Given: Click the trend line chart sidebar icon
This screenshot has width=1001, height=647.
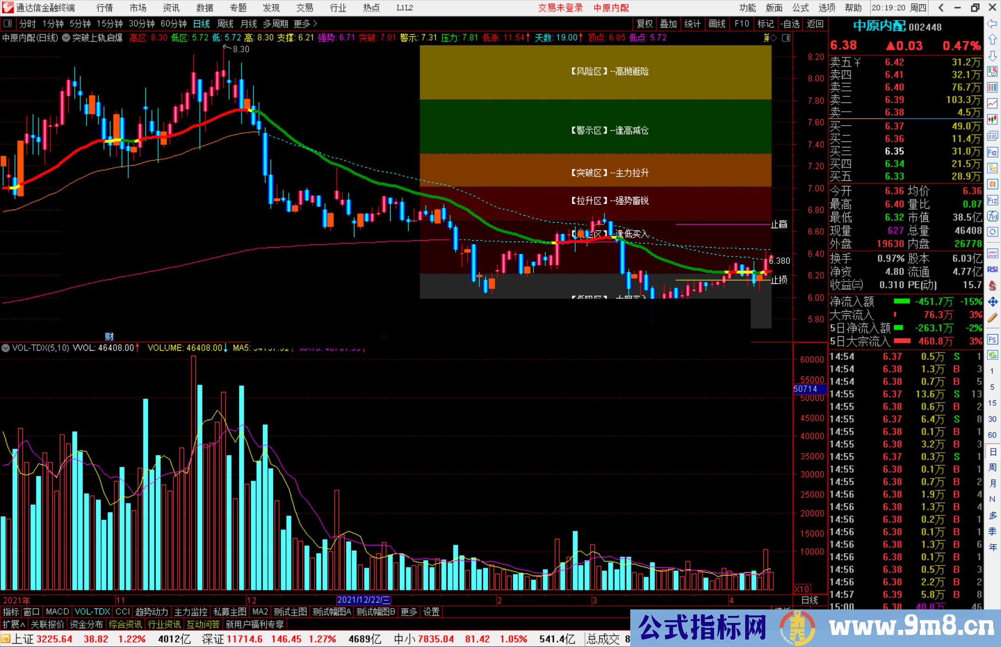Looking at the screenshot, I should [992, 103].
